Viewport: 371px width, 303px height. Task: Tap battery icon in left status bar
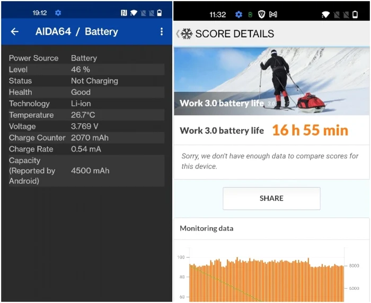(160, 13)
